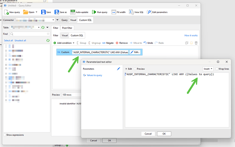Select the SQL Custom condition row
This screenshot has height=147, width=235.
coord(99,52)
